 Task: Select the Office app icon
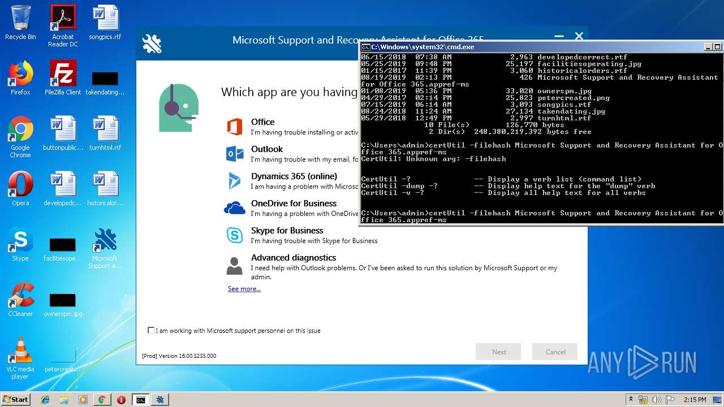(235, 127)
